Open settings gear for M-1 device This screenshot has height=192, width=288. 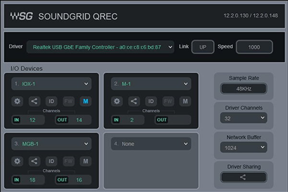click(117, 101)
